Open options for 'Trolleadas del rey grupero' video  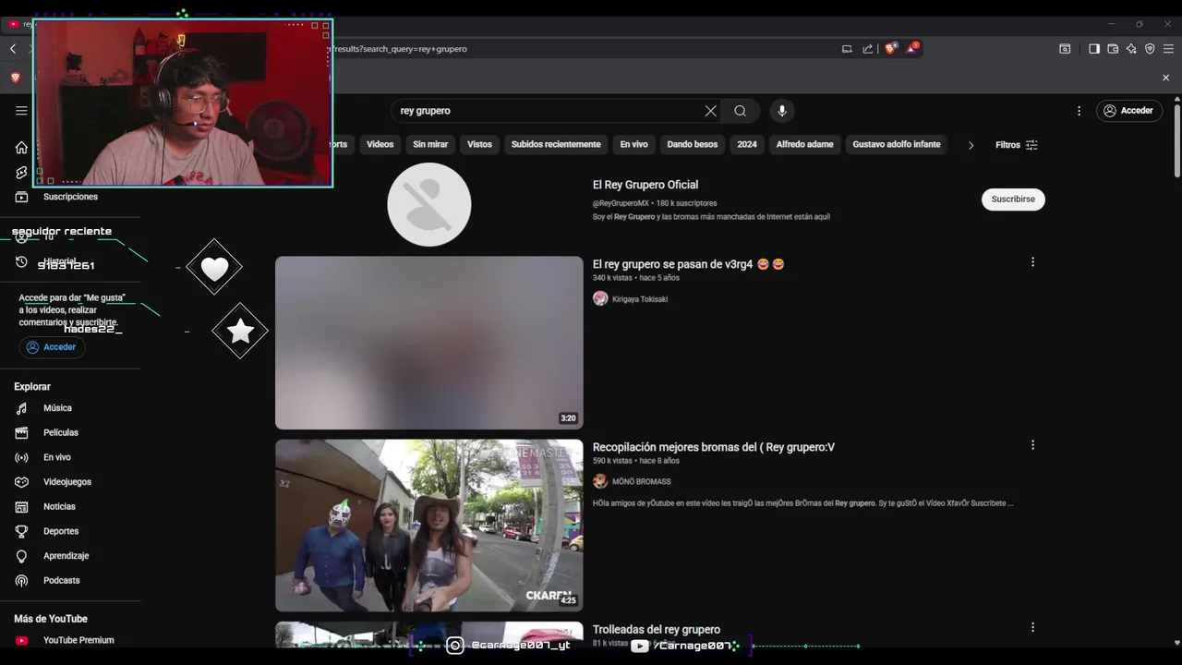pos(1032,627)
